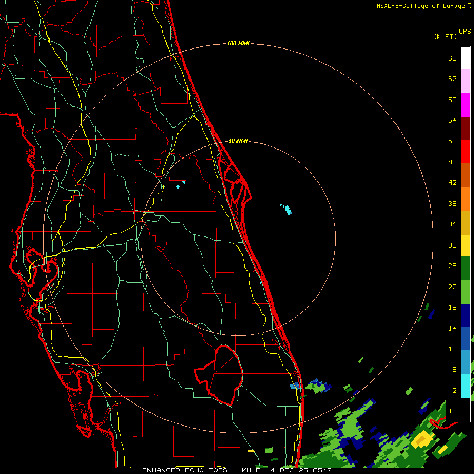Screen dimensions: 474x474
Task: Click the 62 scale label
Action: tap(452, 79)
